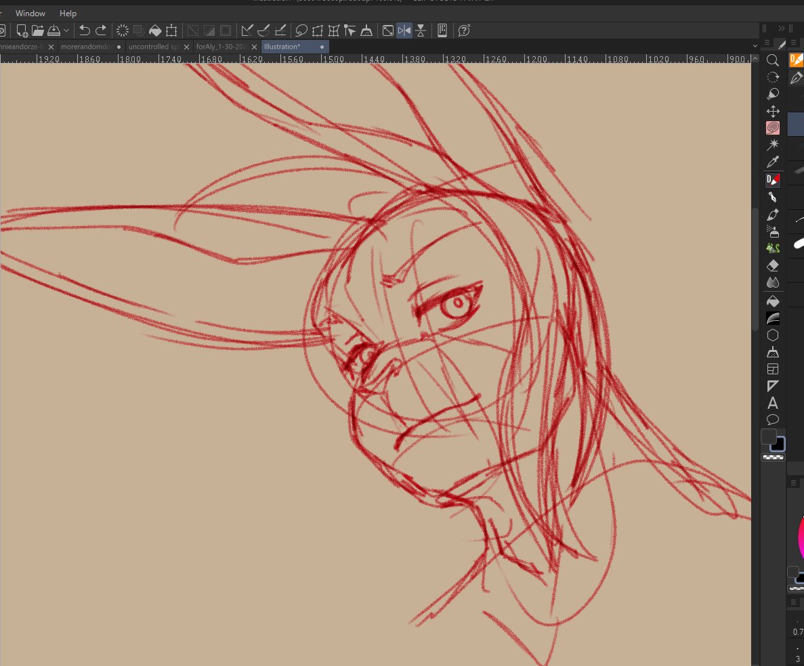Select the Blend tool
Image resolution: width=804 pixels, height=666 pixels.
773,283
